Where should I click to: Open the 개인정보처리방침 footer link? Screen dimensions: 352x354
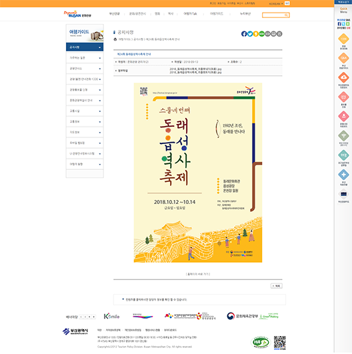pyautogui.click(x=133, y=330)
